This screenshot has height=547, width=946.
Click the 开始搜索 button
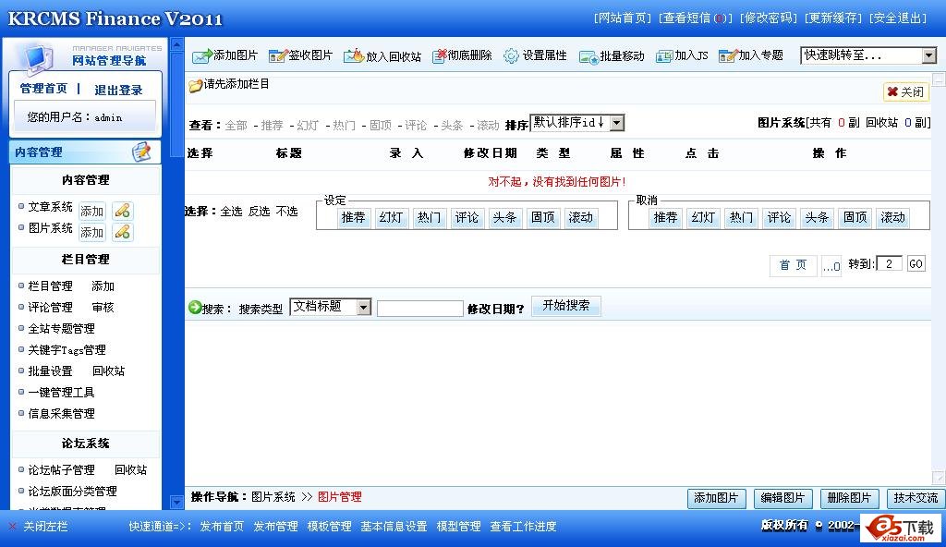tap(566, 306)
